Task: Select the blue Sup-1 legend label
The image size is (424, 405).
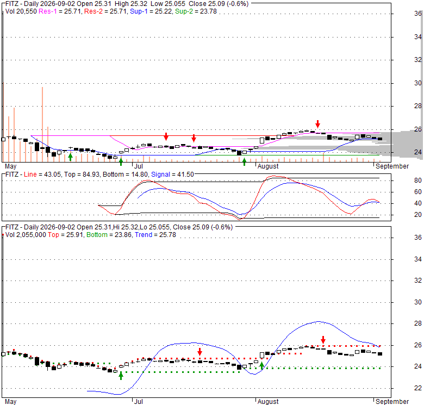Action: click(139, 11)
